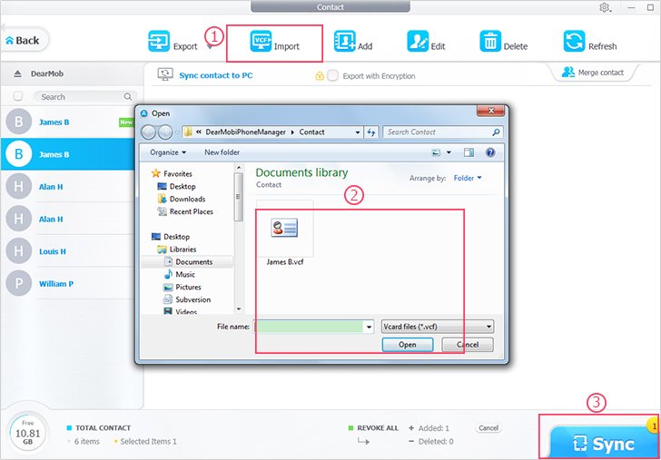Select the Documents library
The width and height of the screenshot is (661, 460).
coord(188,262)
